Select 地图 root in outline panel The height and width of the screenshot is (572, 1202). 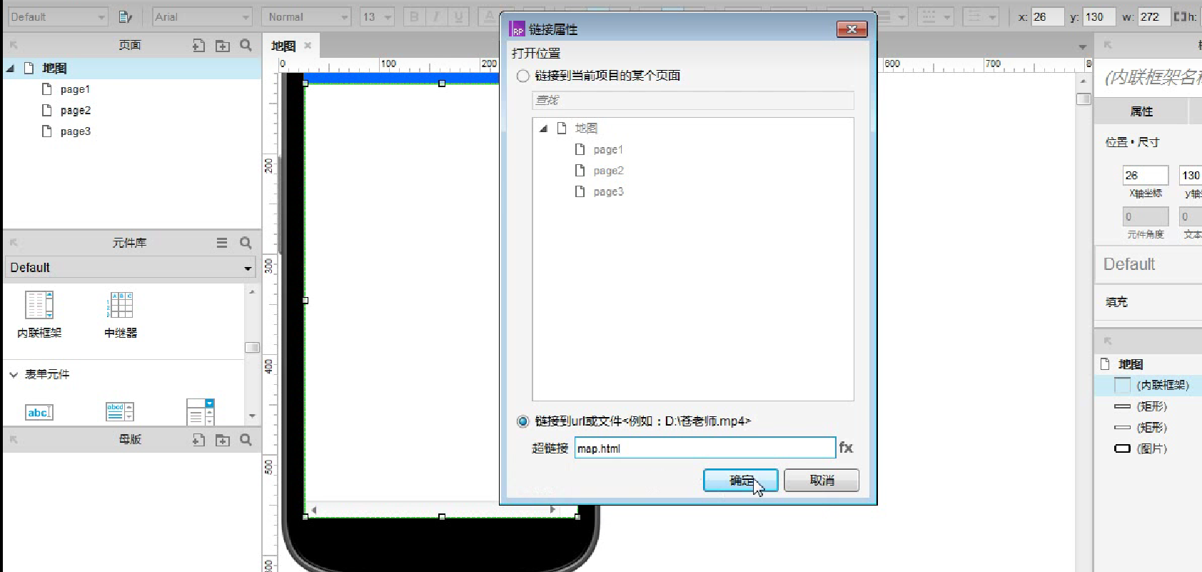pos(1131,364)
